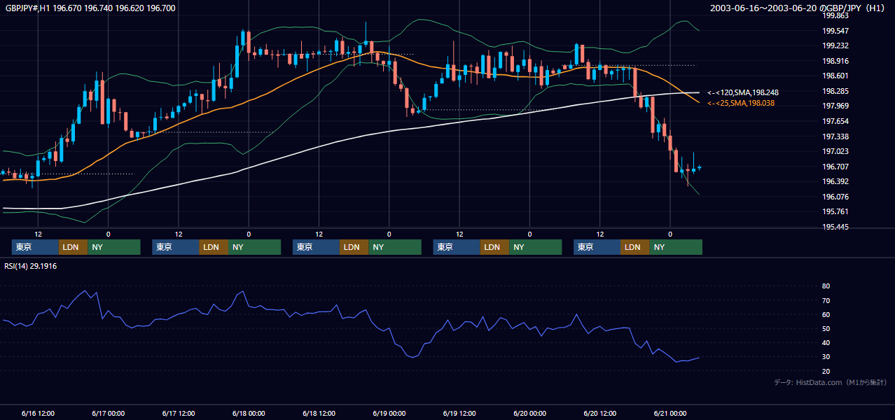Select the 東京 session bar above 6/17 12:00
Viewport: 895px width, 420px height.
coord(176,247)
